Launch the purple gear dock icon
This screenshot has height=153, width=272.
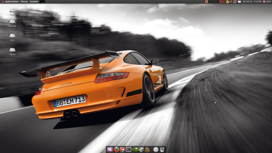[x=110, y=149]
